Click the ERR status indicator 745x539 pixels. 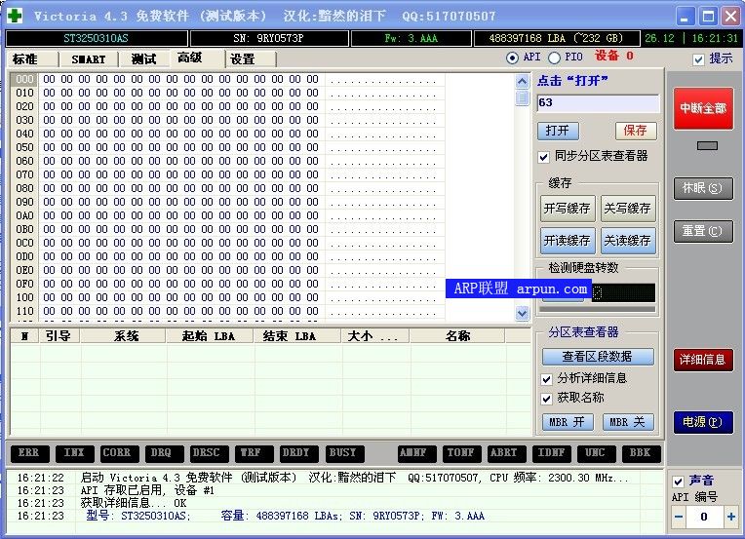[29, 453]
